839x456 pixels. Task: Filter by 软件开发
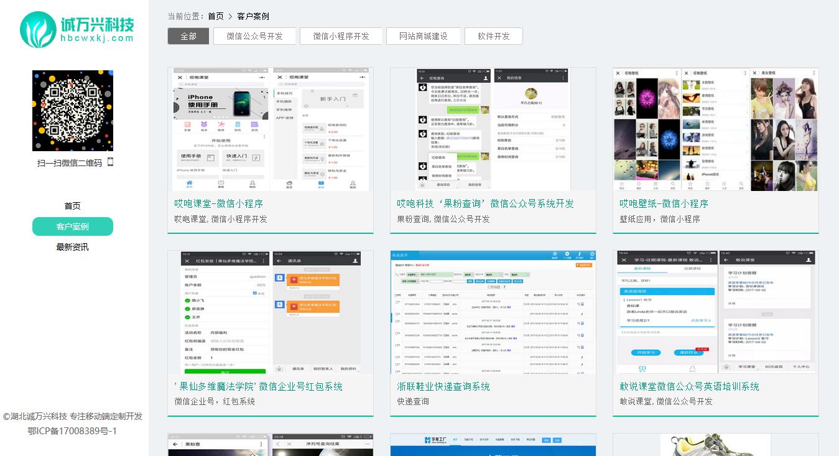pos(494,36)
